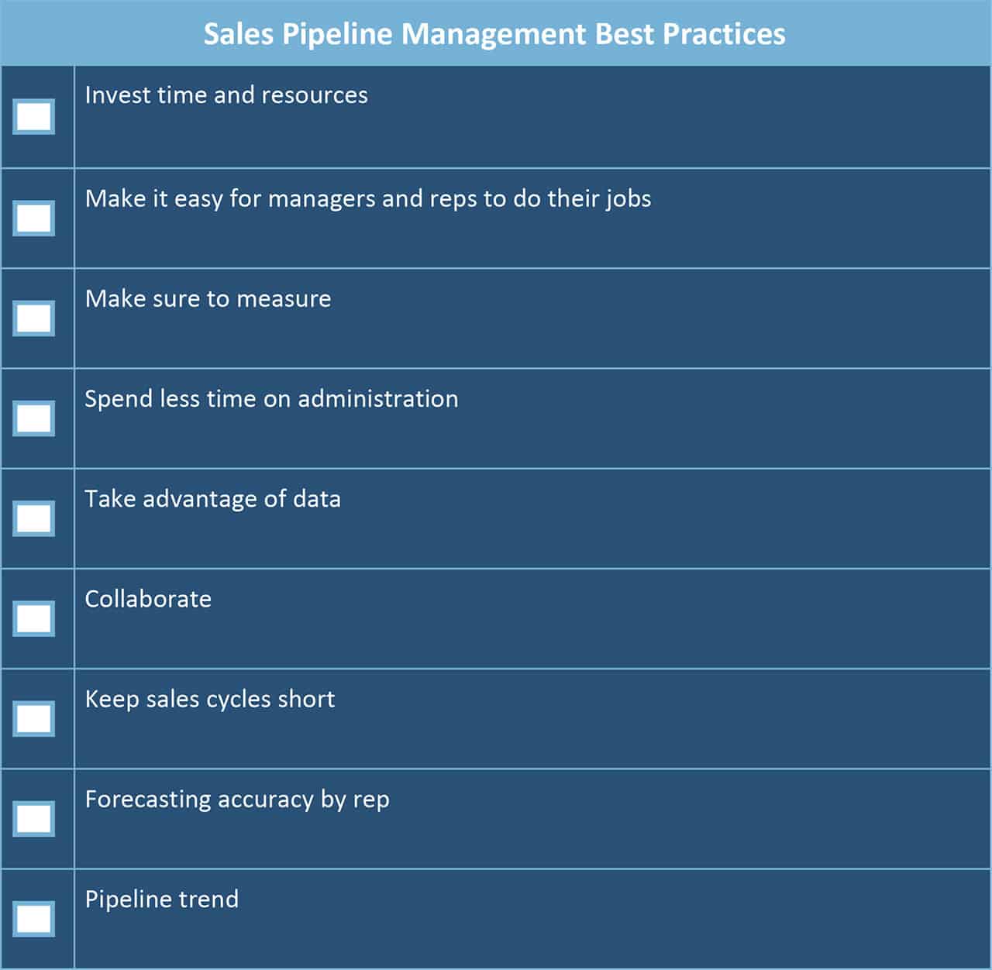Screen dimensions: 992x970
Task: Tick the 'Keep sales cycles short' checkbox
Action: pyautogui.click(x=34, y=718)
